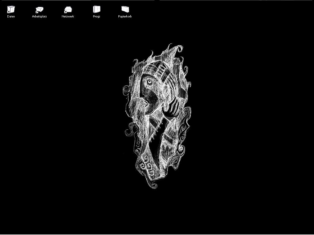Click the shortcut arrow overlay on Arbeitsplatz

click(37, 12)
